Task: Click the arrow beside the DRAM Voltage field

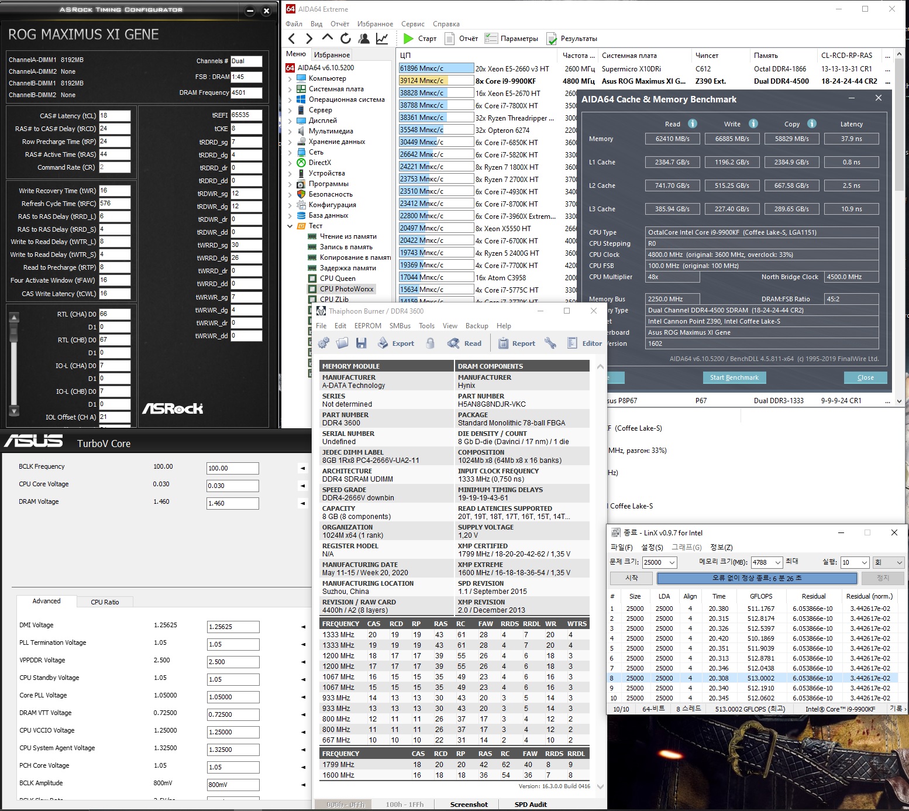Action: pos(302,503)
